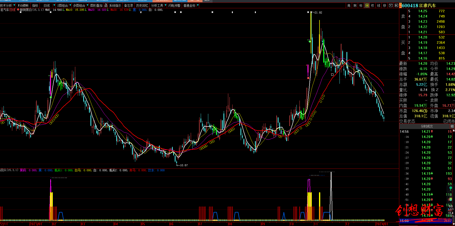
Task: Open the 技术分析 dropdown arrow
Action: [14, 5]
